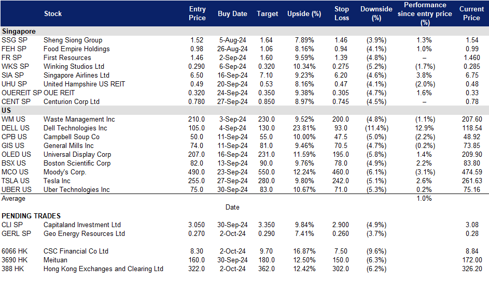
Task: Click Sheng Siong Group stock name
Action: coord(73,40)
